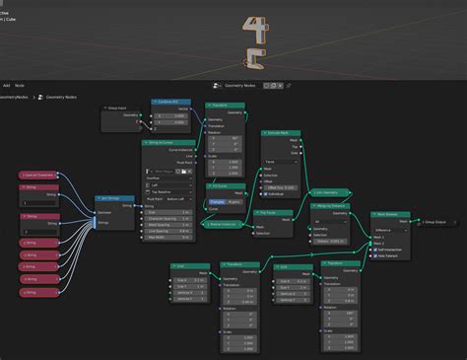Click the Word Spacing slider field

(168, 225)
